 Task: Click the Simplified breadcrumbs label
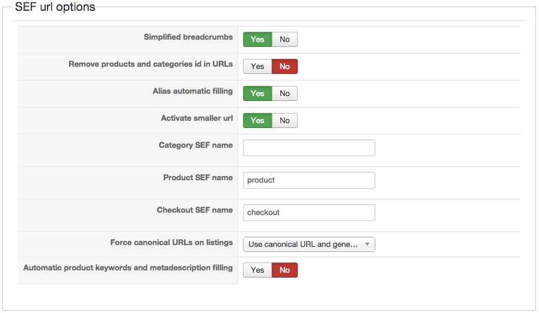188,37
